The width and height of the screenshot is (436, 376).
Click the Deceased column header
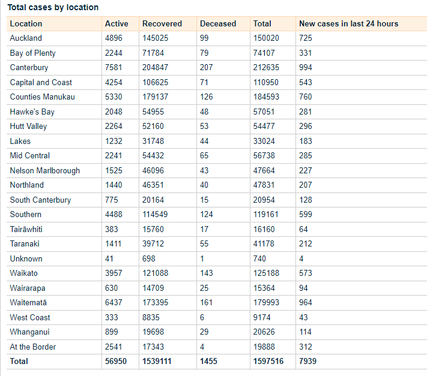pos(218,23)
